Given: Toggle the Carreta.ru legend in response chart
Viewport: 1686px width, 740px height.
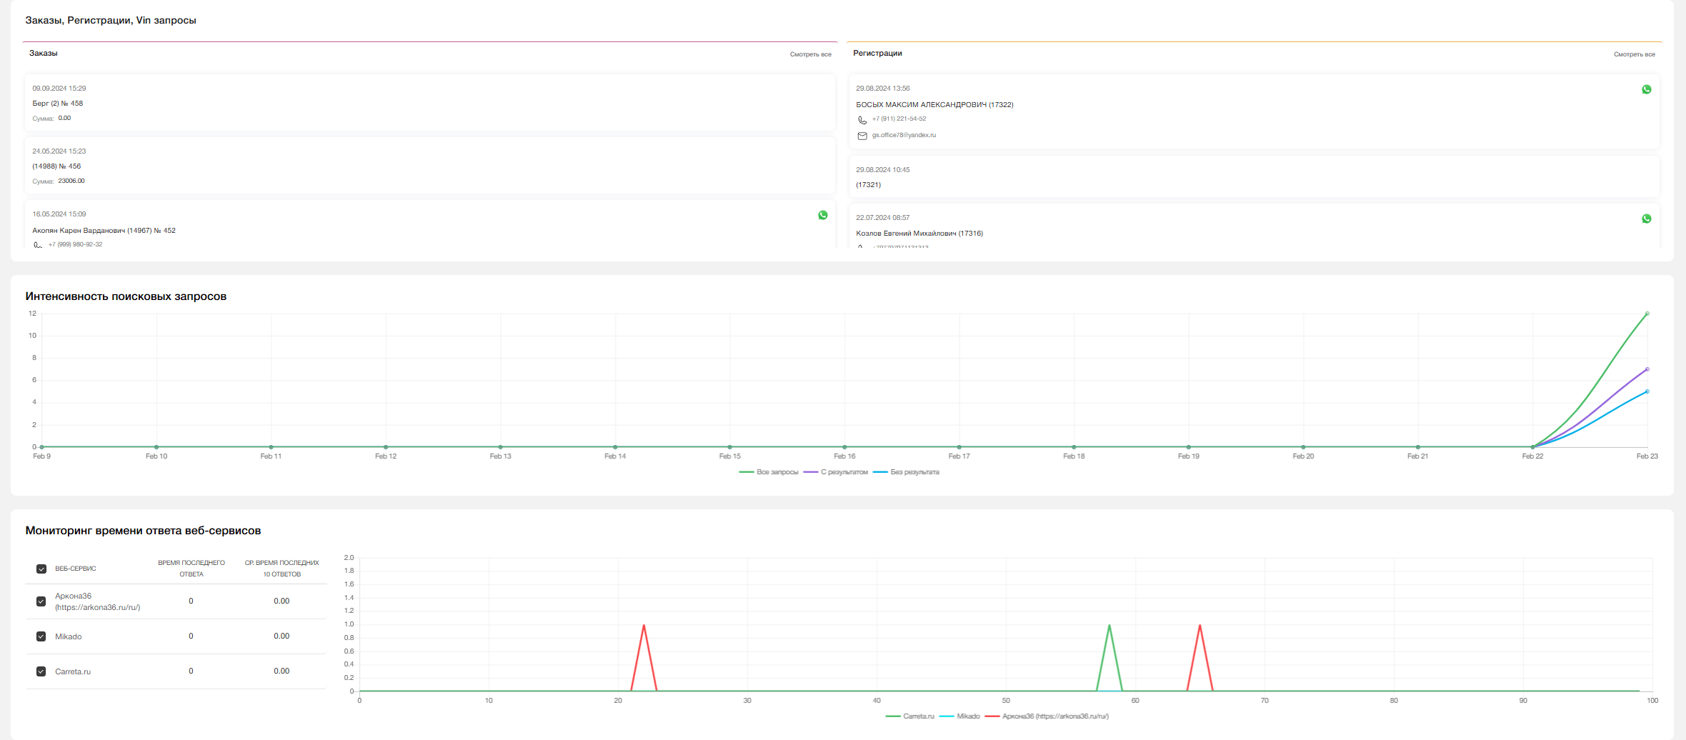Looking at the screenshot, I should point(909,716).
